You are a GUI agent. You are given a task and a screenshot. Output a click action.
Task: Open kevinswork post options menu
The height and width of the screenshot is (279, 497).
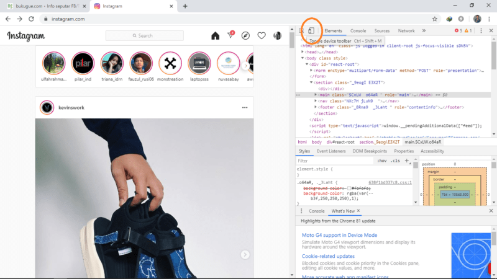pyautogui.click(x=245, y=107)
